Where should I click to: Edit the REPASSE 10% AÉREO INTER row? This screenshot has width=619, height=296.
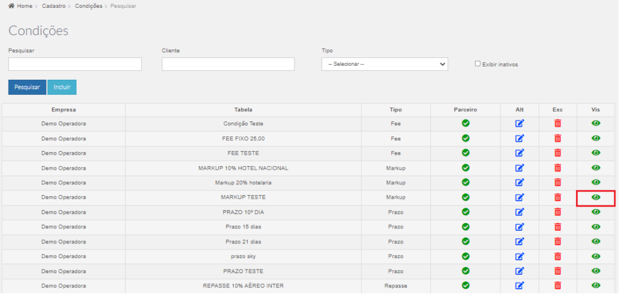519,285
